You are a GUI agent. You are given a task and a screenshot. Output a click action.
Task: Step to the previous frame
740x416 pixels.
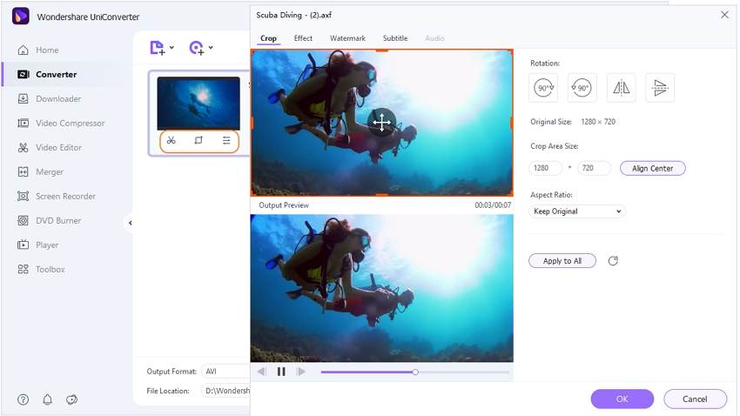(262, 372)
